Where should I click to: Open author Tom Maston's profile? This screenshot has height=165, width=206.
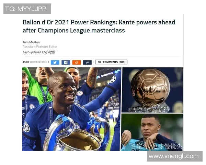click(31, 42)
